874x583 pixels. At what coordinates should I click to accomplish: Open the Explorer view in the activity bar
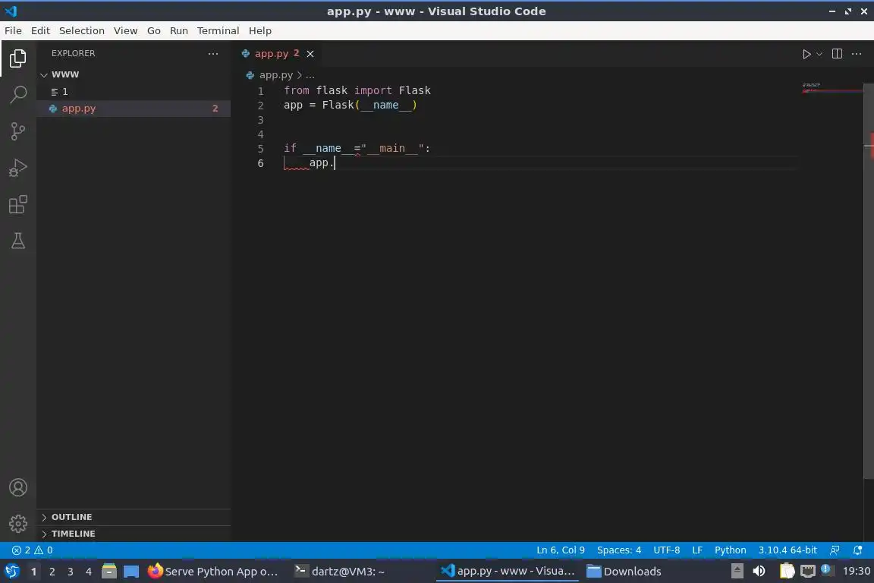tap(18, 58)
